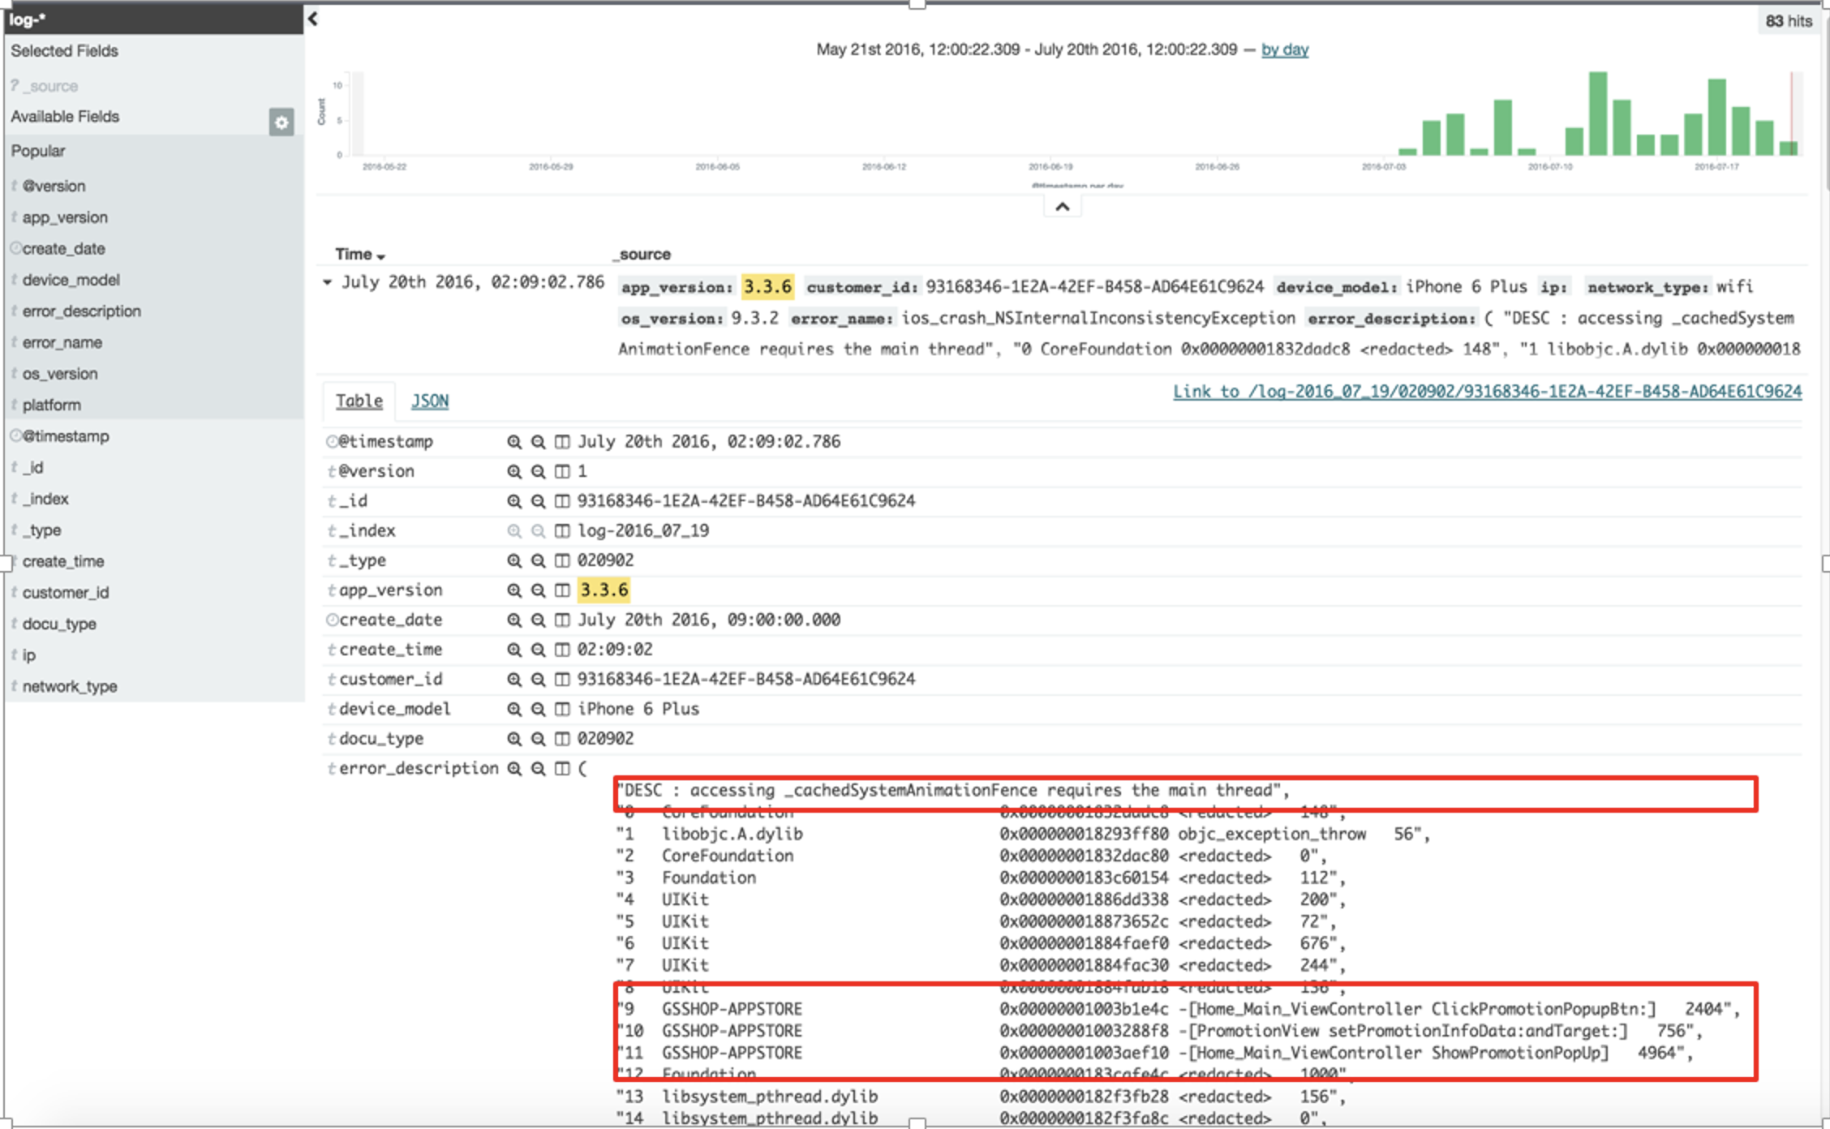The image size is (1830, 1129).
Task: Toggle column icon for _index row
Action: [x=561, y=531]
